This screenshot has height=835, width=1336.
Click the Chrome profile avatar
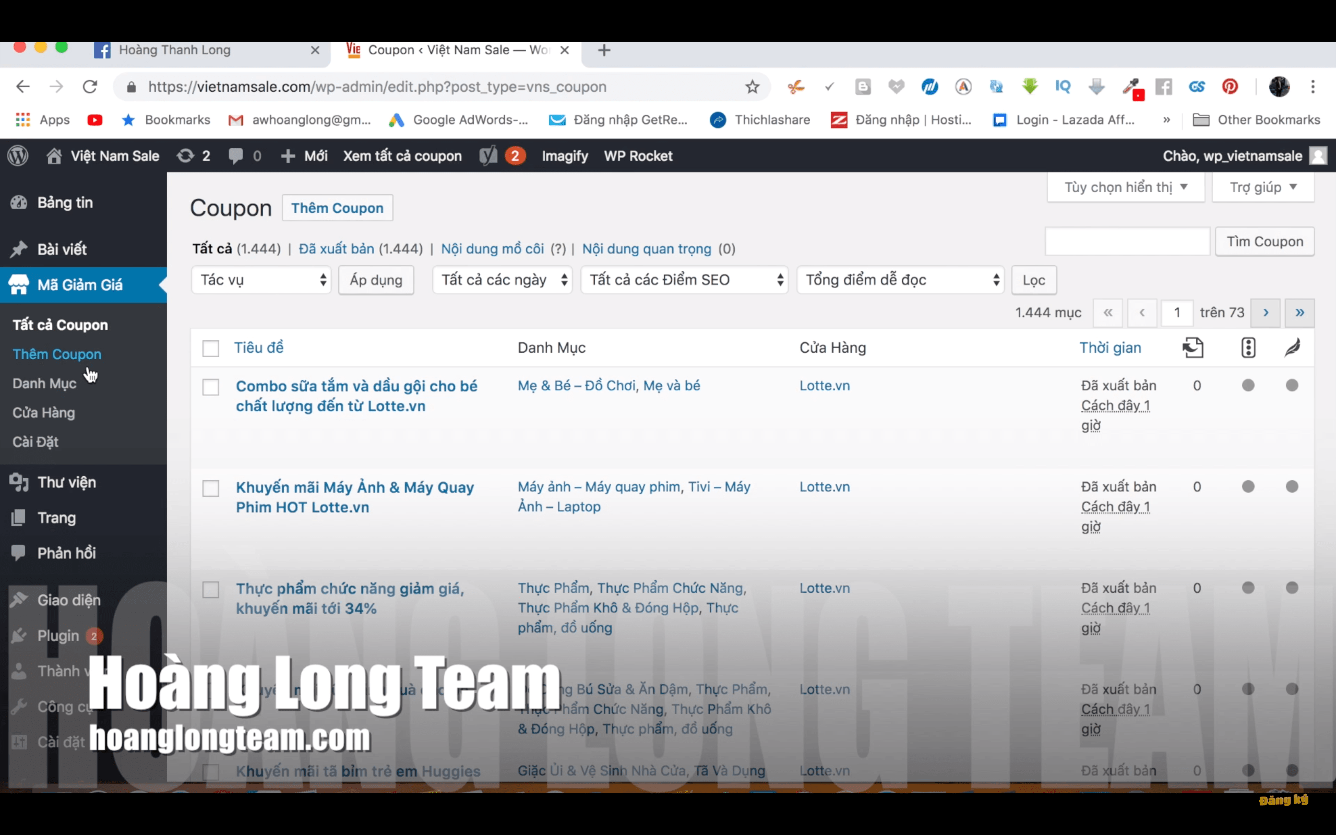pyautogui.click(x=1279, y=87)
